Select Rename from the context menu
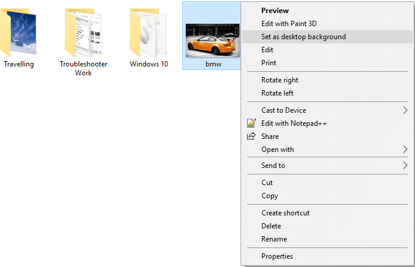Image resolution: width=415 pixels, height=267 pixels. 327,239
